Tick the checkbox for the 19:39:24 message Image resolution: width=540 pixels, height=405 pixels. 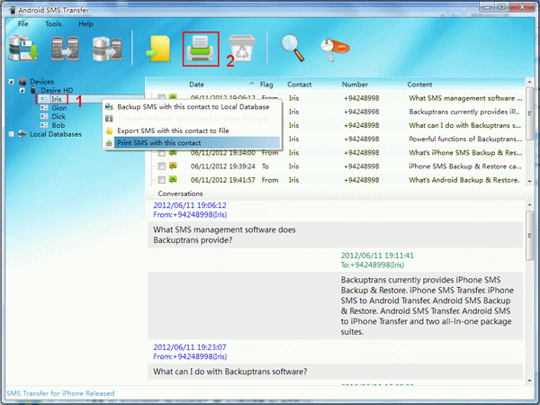click(161, 166)
